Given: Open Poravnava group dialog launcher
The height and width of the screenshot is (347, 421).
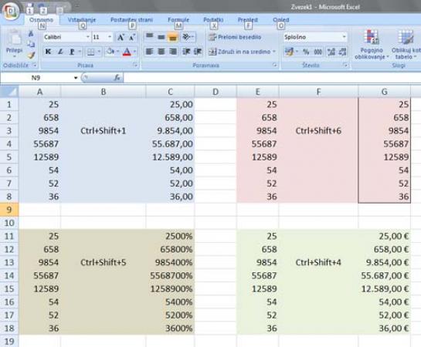Looking at the screenshot, I should 275,65.
